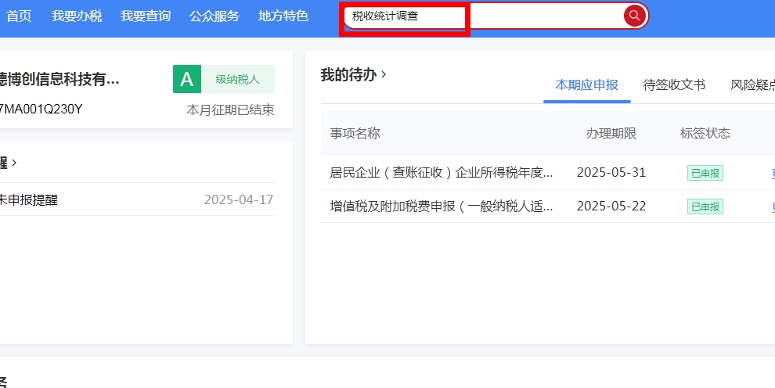Click the 办理期限 column header
Viewport: 775px width, 388px height.
pos(611,133)
